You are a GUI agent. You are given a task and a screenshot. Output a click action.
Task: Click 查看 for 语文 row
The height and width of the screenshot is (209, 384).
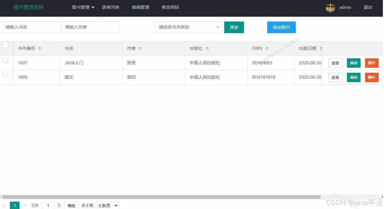coord(335,78)
